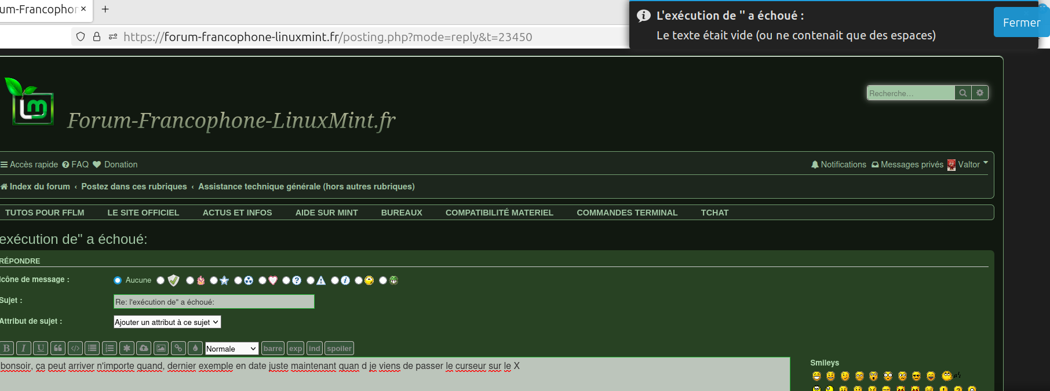Expand the 'Normale' font size dropdown
1050x391 pixels.
[231, 348]
